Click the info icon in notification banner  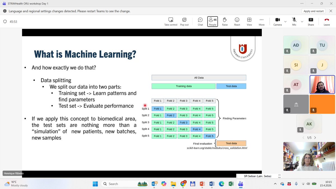pyautogui.click(x=5, y=11)
